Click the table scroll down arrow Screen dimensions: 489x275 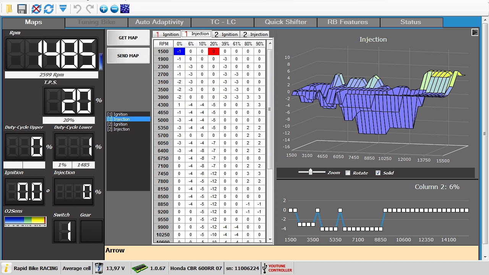point(270,239)
